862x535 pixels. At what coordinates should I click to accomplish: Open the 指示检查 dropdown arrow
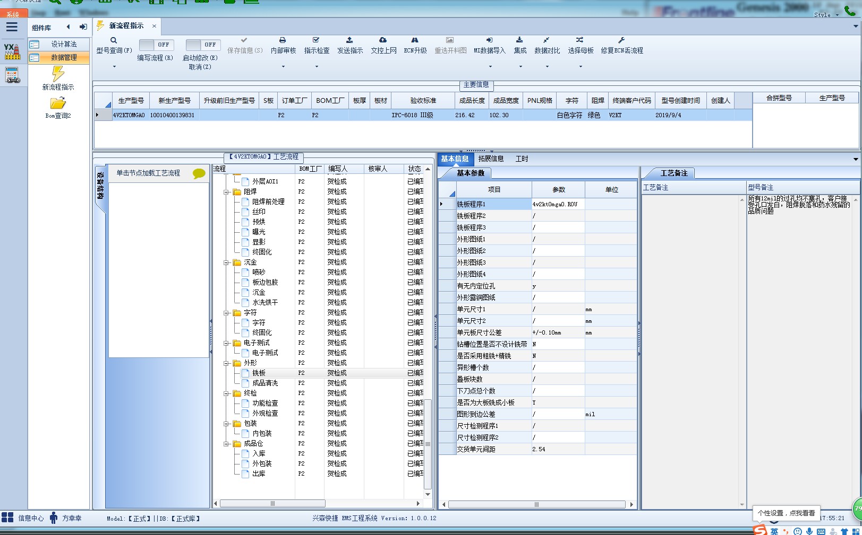pyautogui.click(x=316, y=67)
